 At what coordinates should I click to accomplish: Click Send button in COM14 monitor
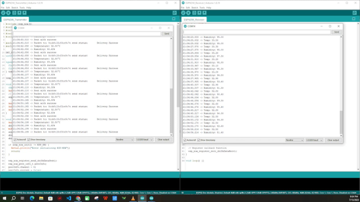pos(336,32)
